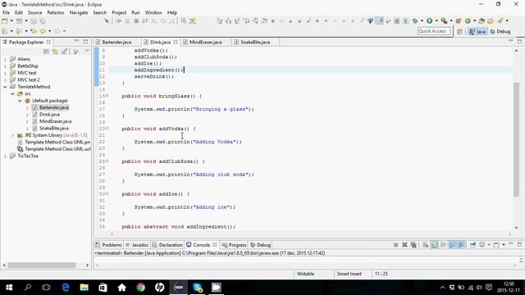Viewport: 525px width, 295px height.
Task: Open the Run menu
Action: [135, 13]
